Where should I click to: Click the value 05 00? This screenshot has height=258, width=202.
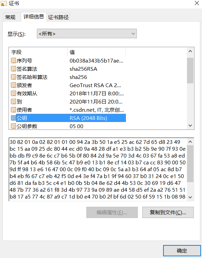[x=76, y=126]
